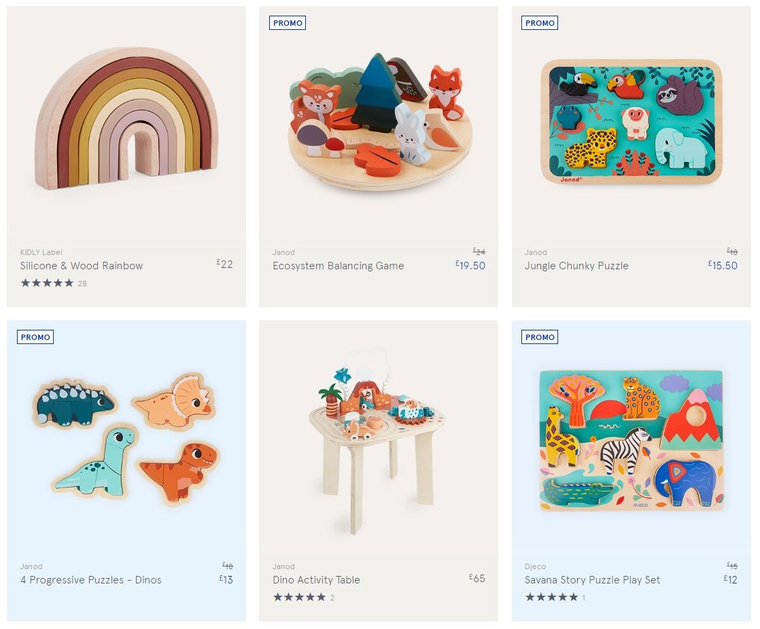Click the PROMO badge on Savana Story Puzzle
760x629 pixels.
click(540, 337)
